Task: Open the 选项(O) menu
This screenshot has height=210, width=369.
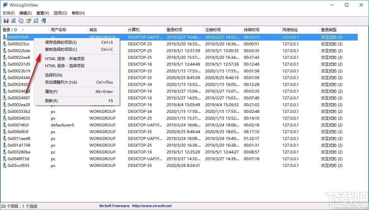Action: tap(60, 13)
